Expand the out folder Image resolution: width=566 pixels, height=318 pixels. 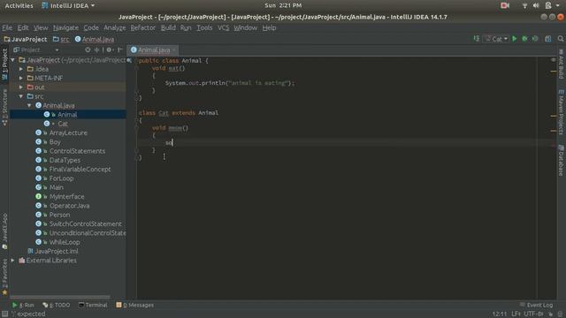pyautogui.click(x=21, y=87)
